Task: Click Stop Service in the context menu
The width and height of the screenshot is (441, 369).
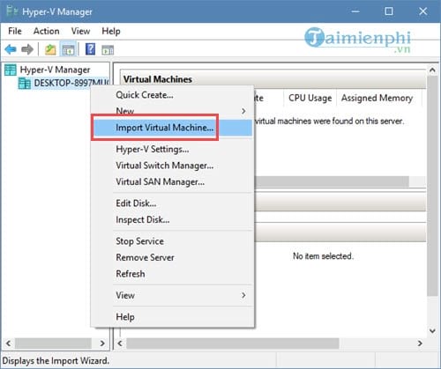Action: coord(172,241)
